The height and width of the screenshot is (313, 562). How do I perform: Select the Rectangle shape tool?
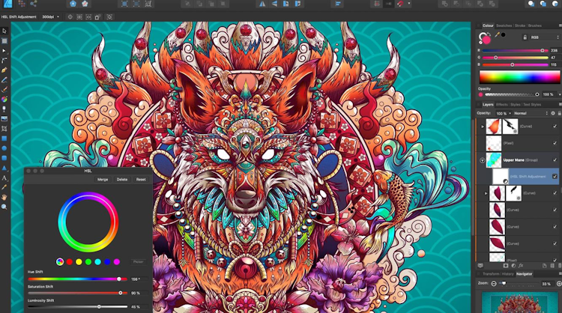point(4,139)
